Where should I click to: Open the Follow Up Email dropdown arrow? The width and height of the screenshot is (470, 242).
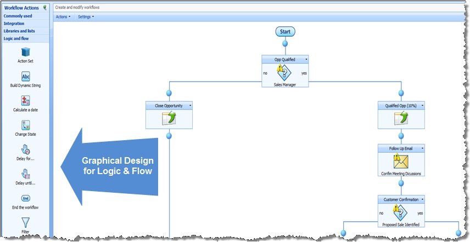(422, 148)
